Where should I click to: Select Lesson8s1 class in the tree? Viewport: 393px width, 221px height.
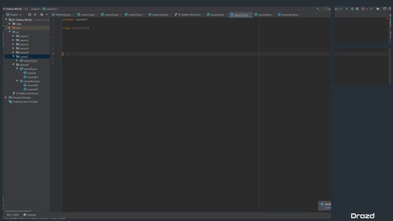point(31,77)
